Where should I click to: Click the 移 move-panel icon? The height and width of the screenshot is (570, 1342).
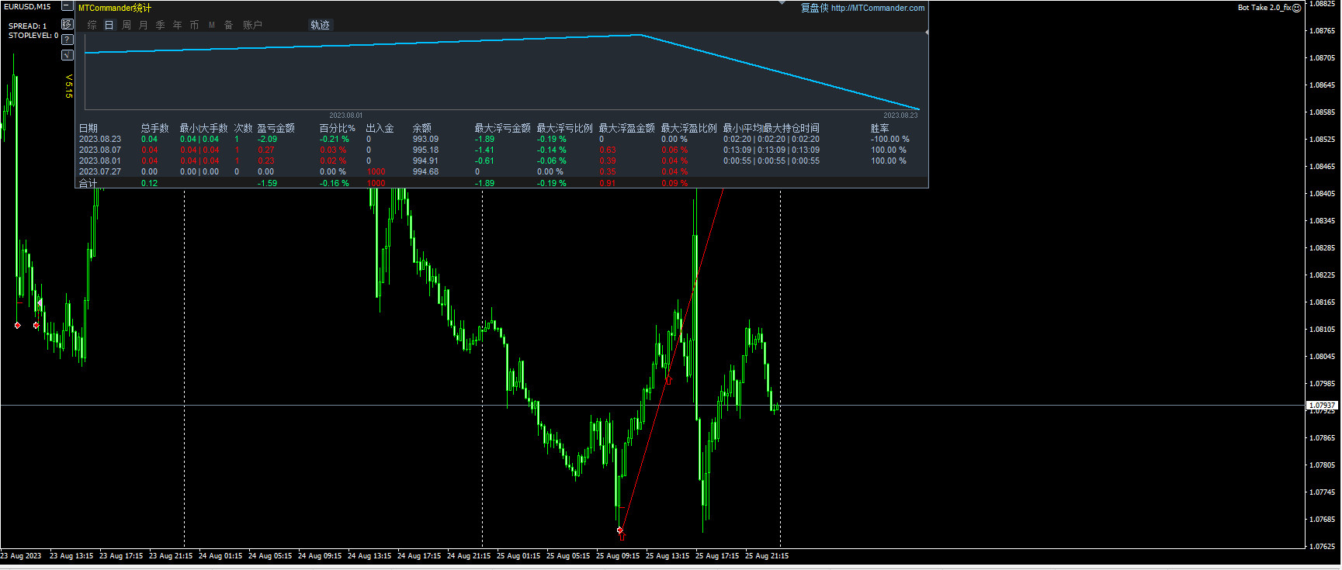coord(68,24)
